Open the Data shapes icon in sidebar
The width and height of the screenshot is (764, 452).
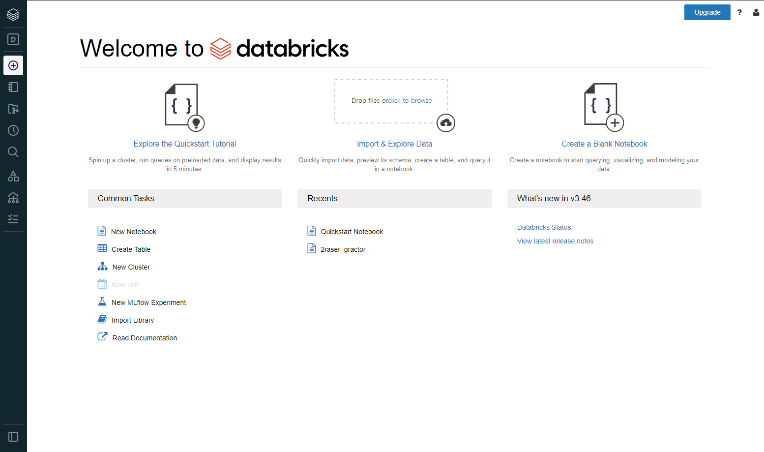[13, 176]
